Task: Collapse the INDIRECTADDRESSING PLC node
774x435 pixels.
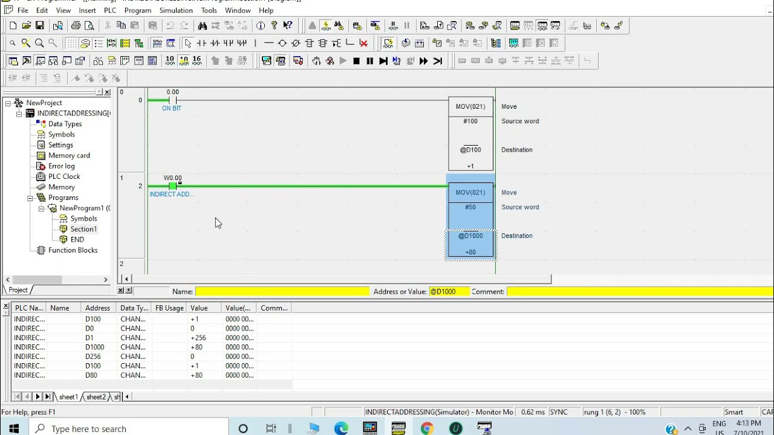Action: 19,113
